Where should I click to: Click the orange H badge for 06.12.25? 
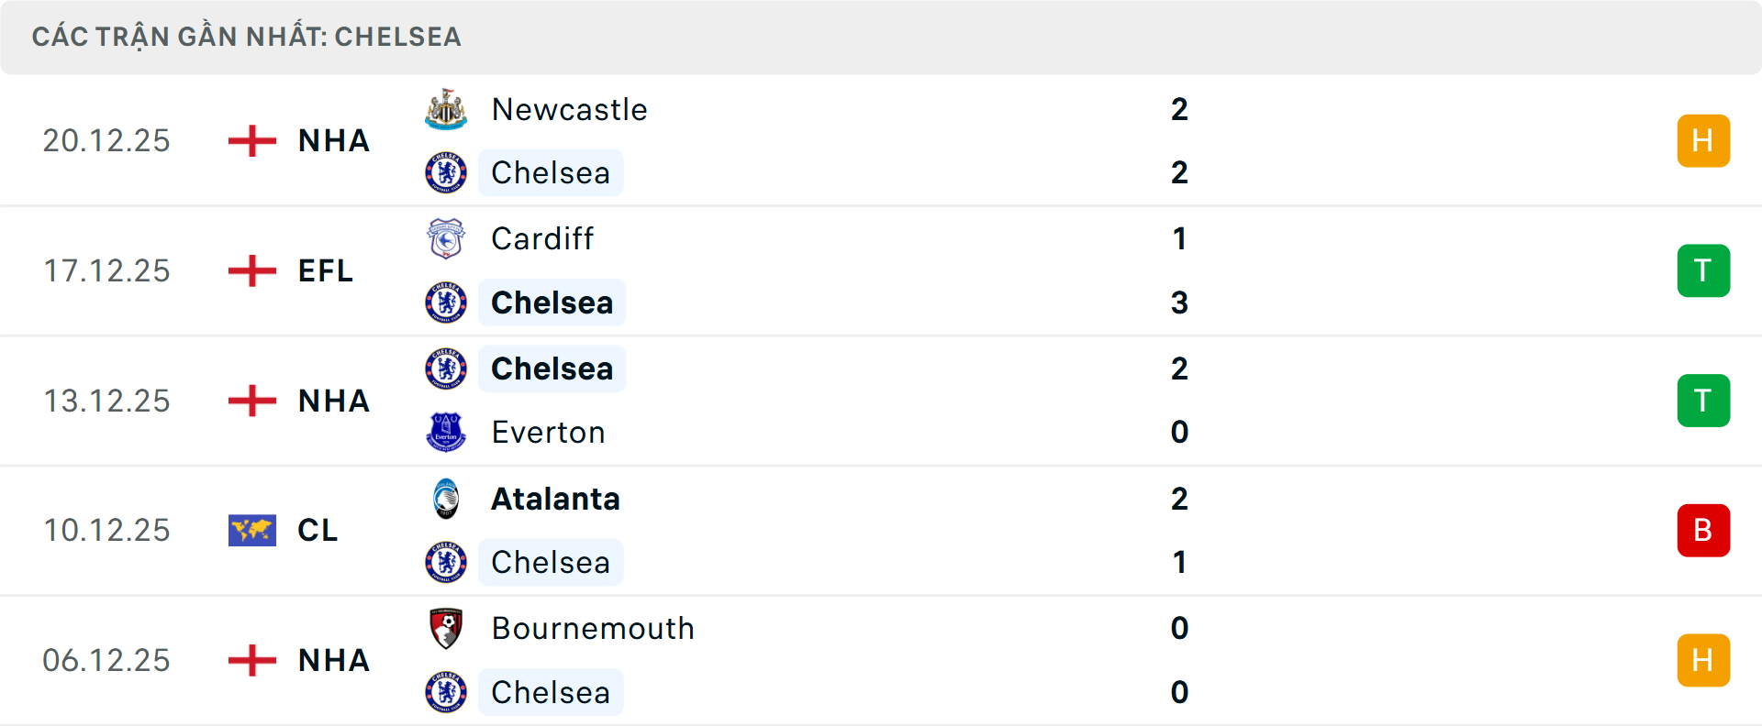pyautogui.click(x=1703, y=660)
